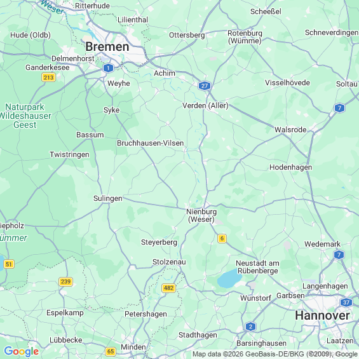This screenshot has height=359, width=359.
Task: Click the A27 highway shield near Achim
Action: click(205, 86)
